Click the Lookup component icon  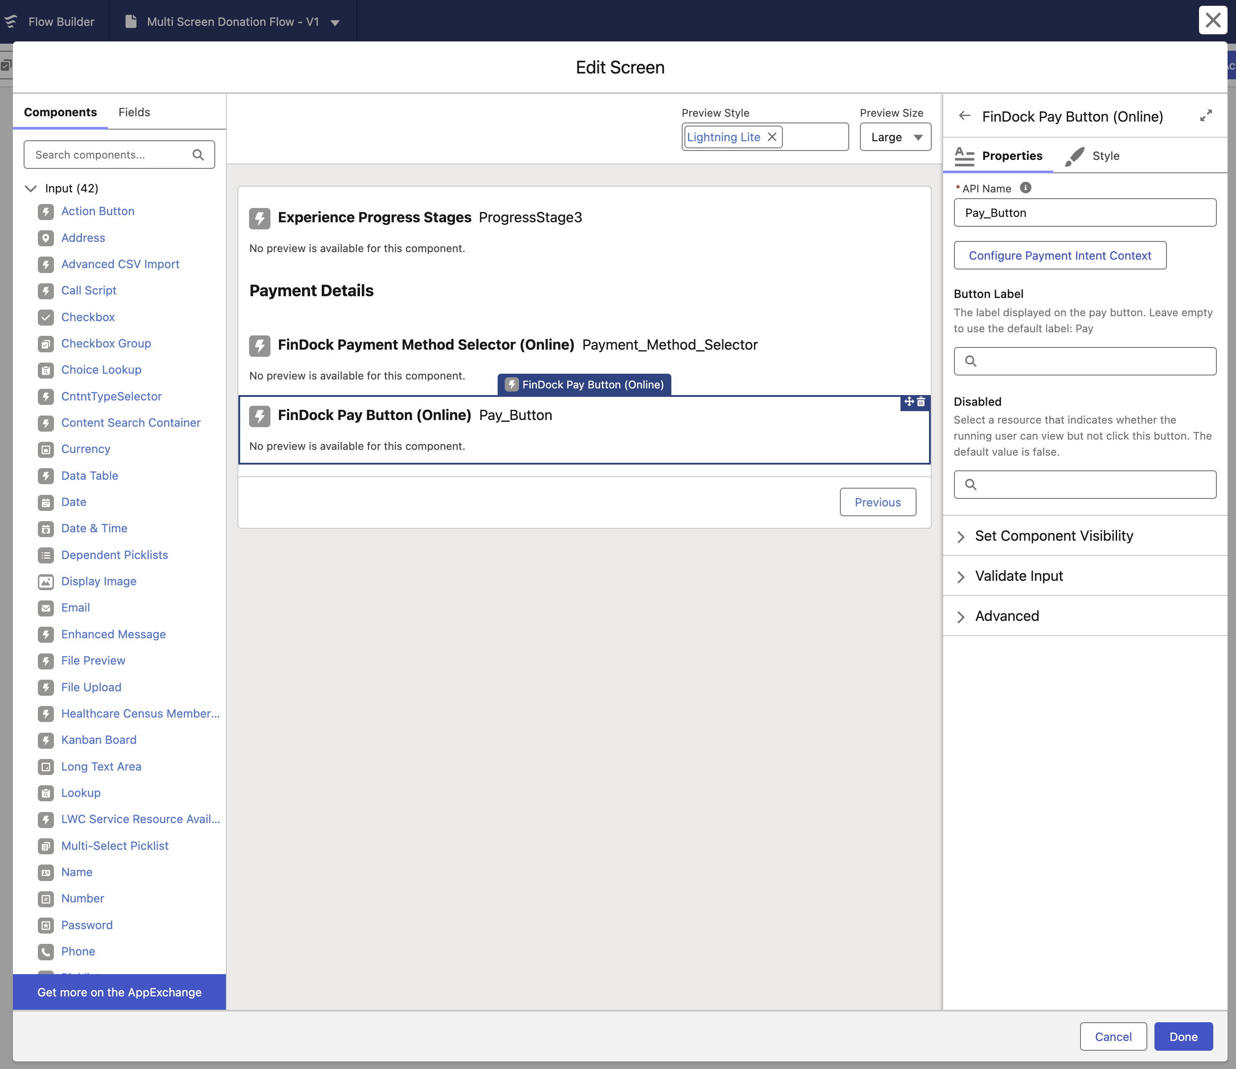46,793
